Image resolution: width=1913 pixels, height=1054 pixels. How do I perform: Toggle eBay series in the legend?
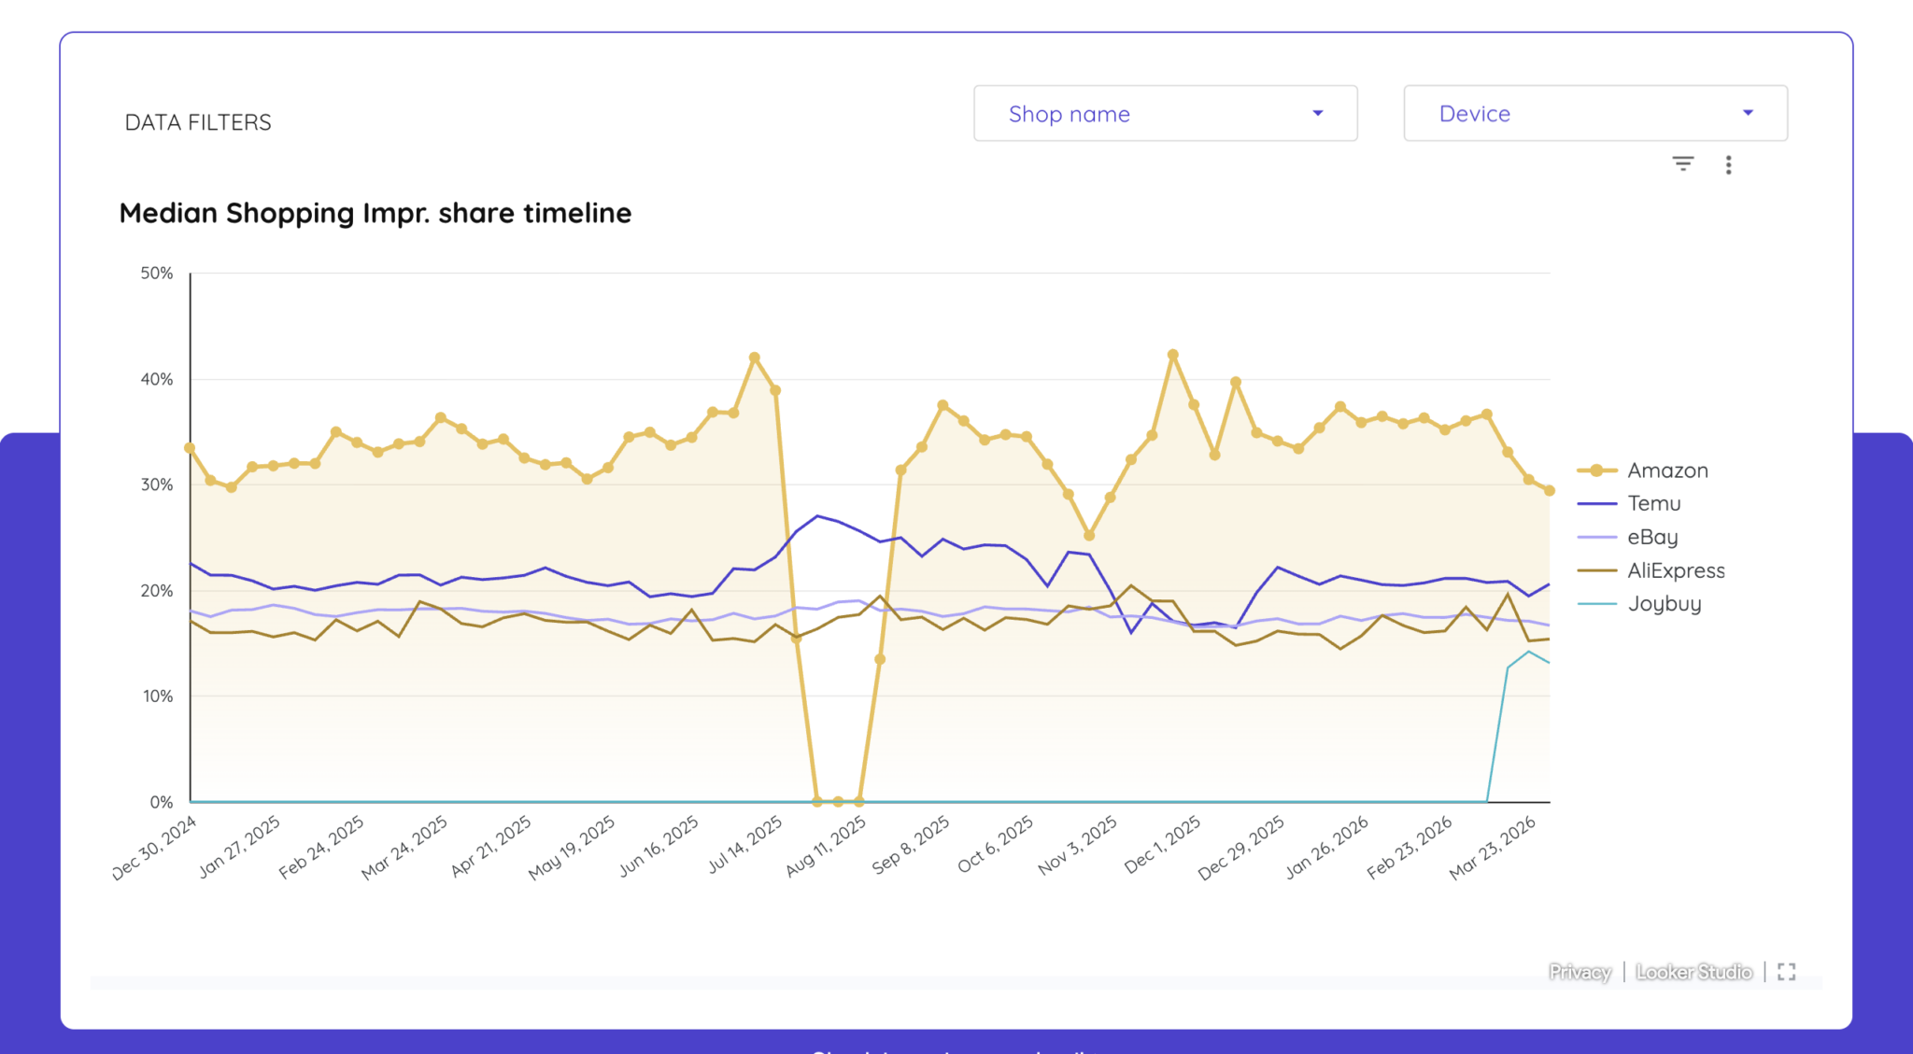[x=1652, y=538]
